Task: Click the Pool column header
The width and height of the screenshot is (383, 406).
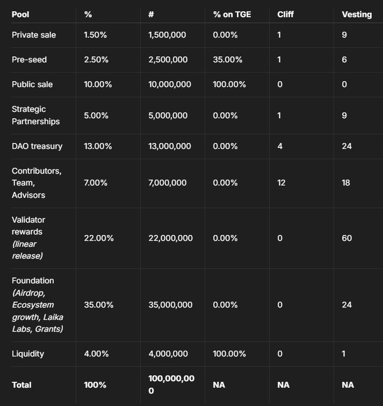Action: [x=20, y=15]
